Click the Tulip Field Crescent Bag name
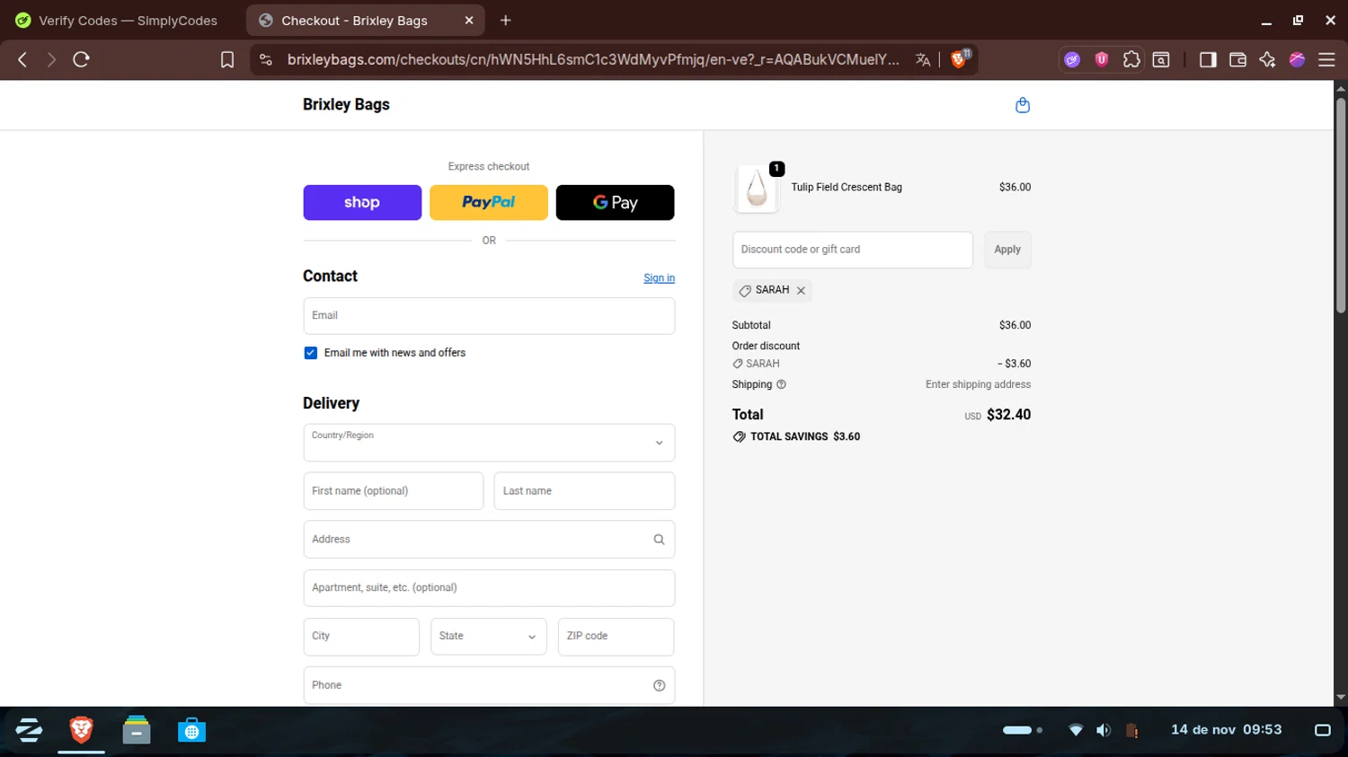 click(847, 188)
